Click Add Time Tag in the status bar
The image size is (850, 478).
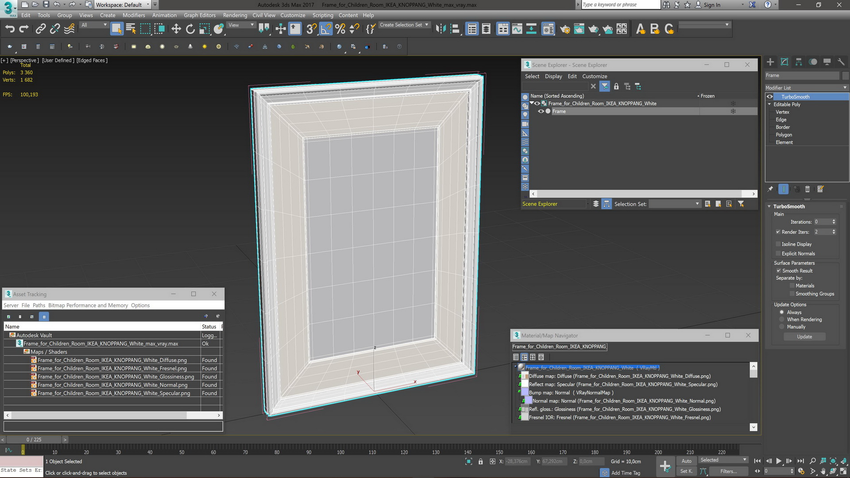coord(626,473)
